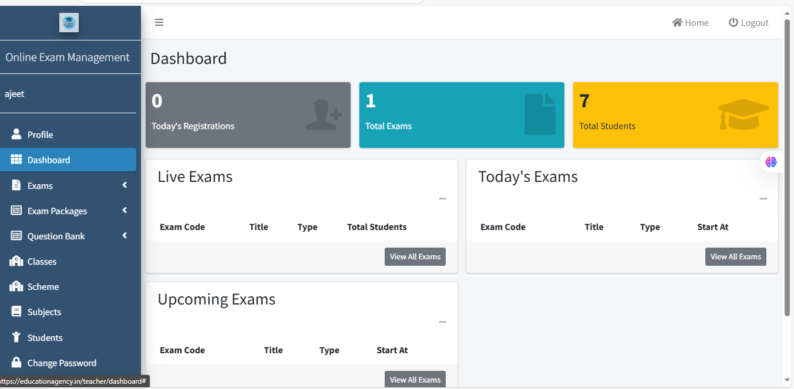This screenshot has height=389, width=794.
Task: Click the hamburger sidebar toggle icon
Action: (159, 23)
